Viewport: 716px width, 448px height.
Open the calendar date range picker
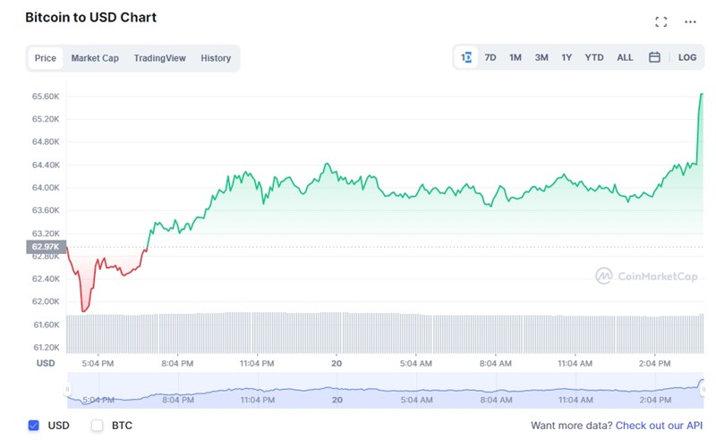[x=654, y=57]
